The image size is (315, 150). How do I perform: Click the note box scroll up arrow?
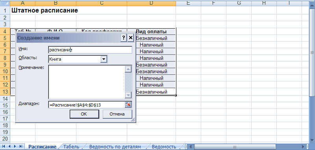[128, 69]
